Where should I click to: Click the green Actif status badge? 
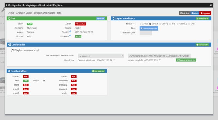coord(30,24)
